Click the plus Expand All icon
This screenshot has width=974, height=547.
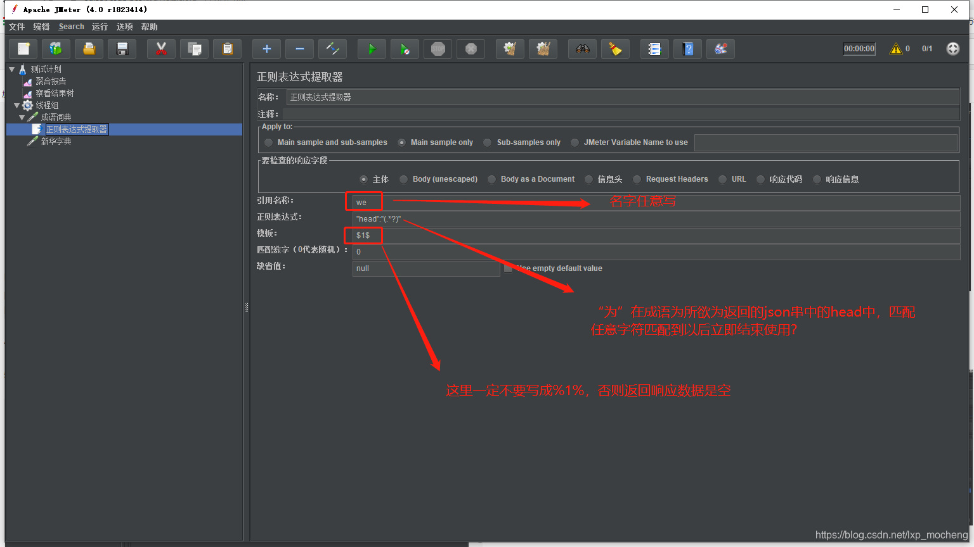point(267,49)
